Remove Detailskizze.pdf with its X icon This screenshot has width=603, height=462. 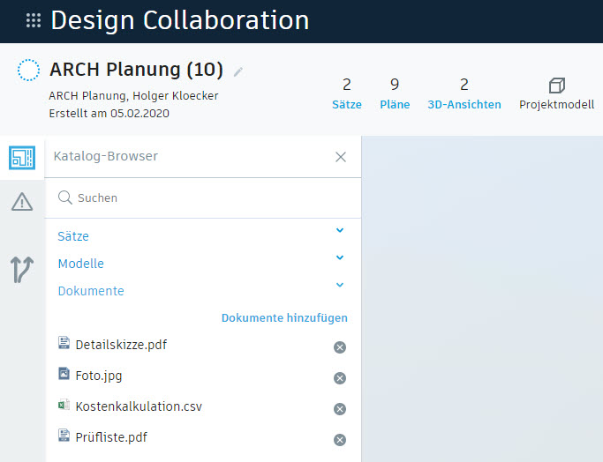coord(340,347)
